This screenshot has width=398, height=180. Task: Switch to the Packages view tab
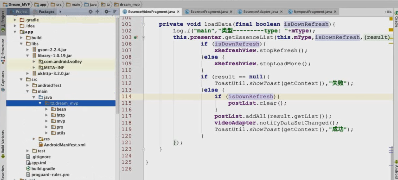click(46, 12)
